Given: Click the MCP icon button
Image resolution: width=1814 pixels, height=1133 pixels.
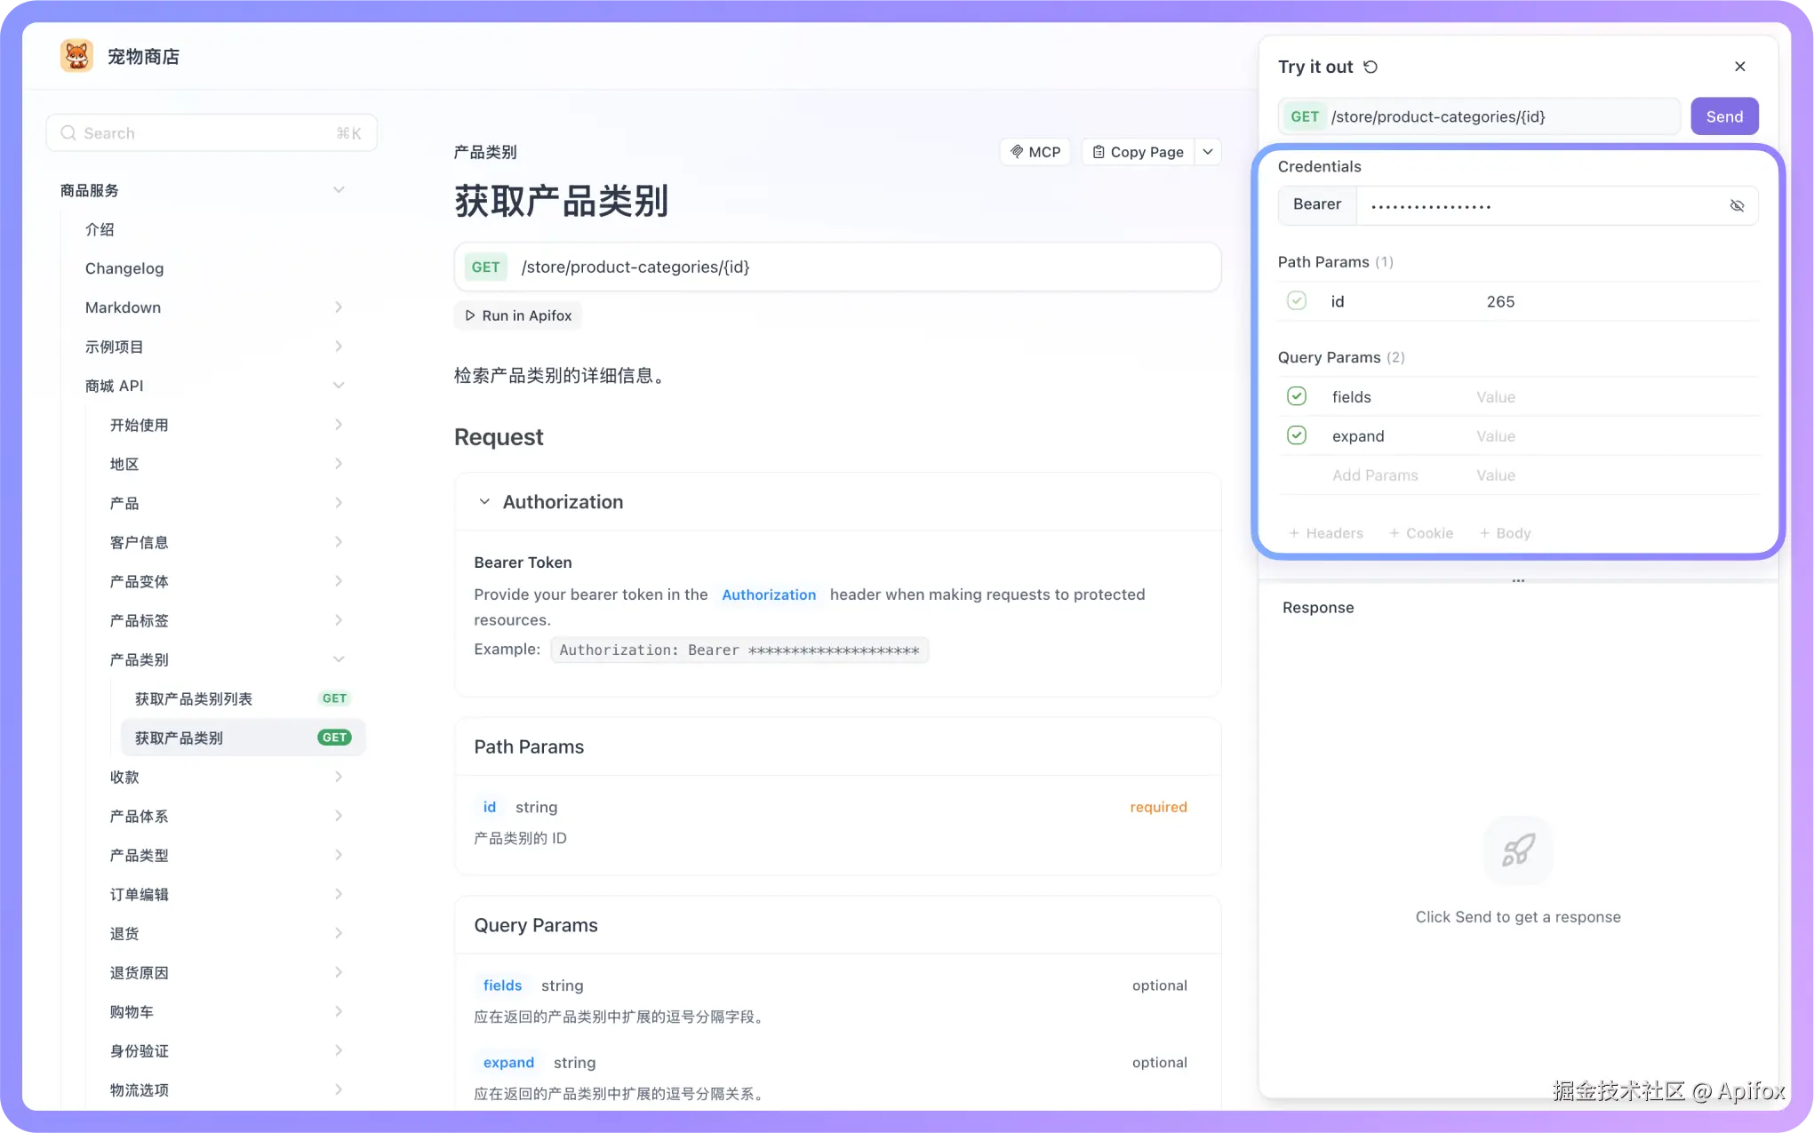Looking at the screenshot, I should (x=1035, y=152).
